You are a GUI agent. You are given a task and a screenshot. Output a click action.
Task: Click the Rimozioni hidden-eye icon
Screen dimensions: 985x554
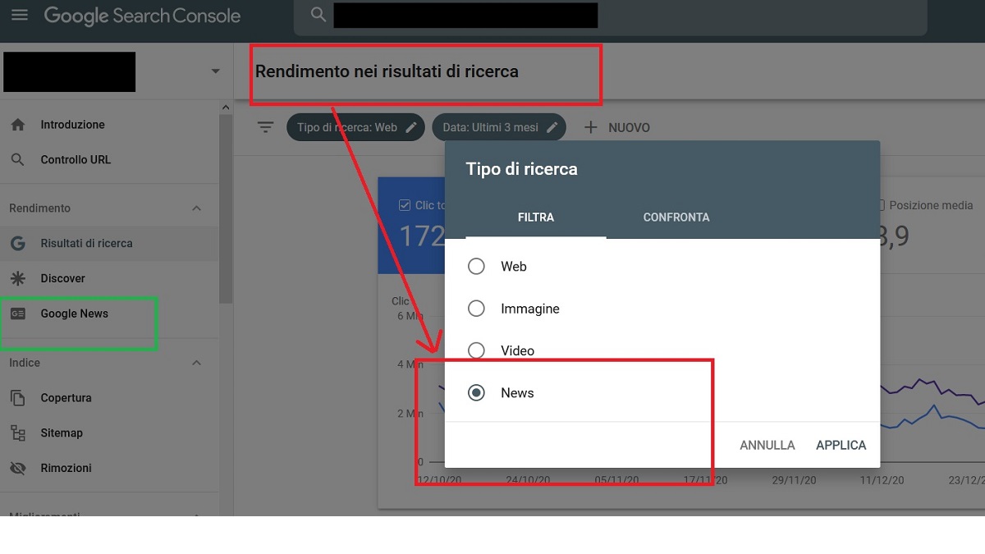18,469
